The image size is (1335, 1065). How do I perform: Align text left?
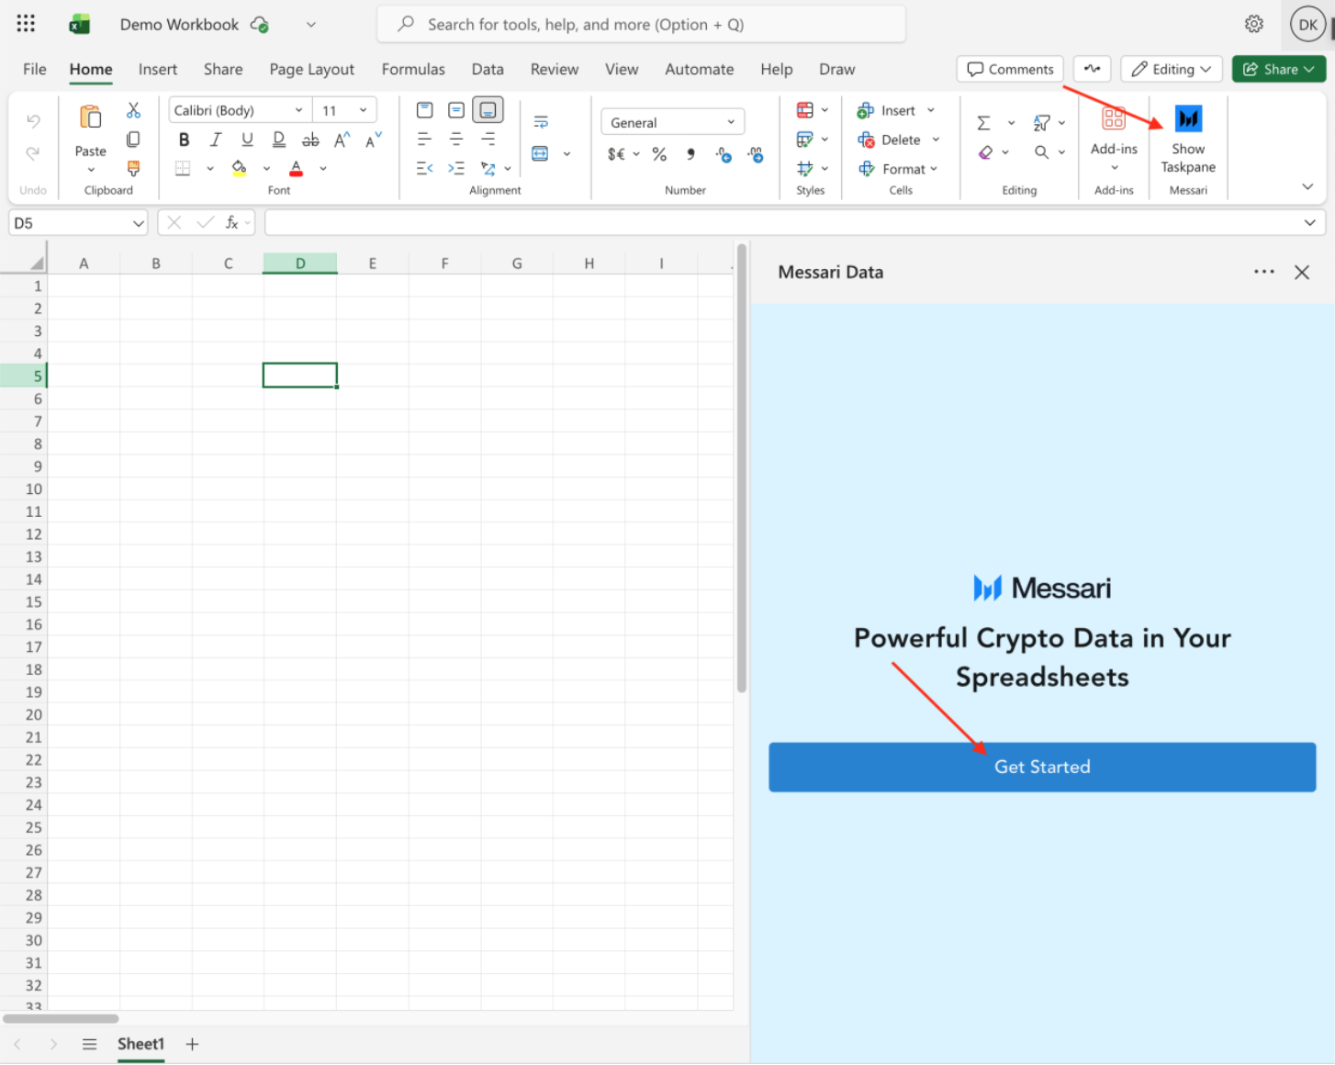(424, 140)
